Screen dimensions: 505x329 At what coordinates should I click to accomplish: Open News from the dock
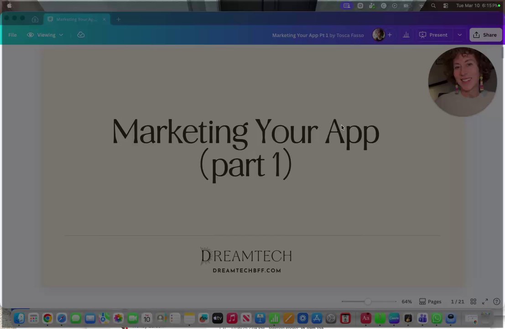tap(246, 318)
